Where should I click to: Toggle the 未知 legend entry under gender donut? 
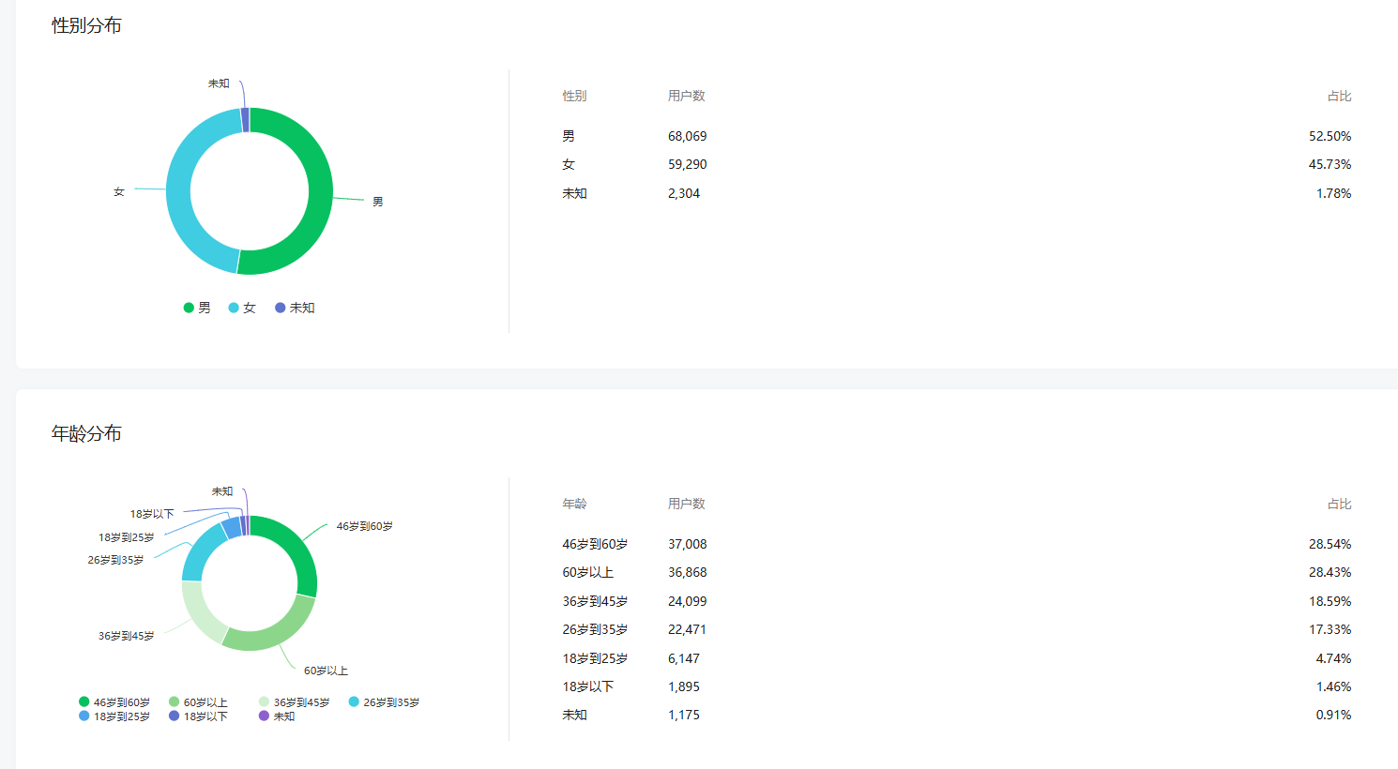coord(295,308)
